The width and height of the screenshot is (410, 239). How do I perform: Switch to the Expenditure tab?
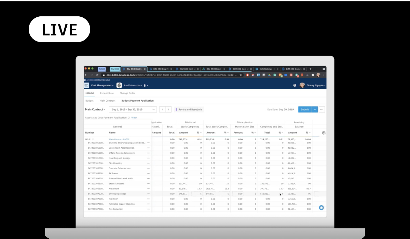[107, 93]
